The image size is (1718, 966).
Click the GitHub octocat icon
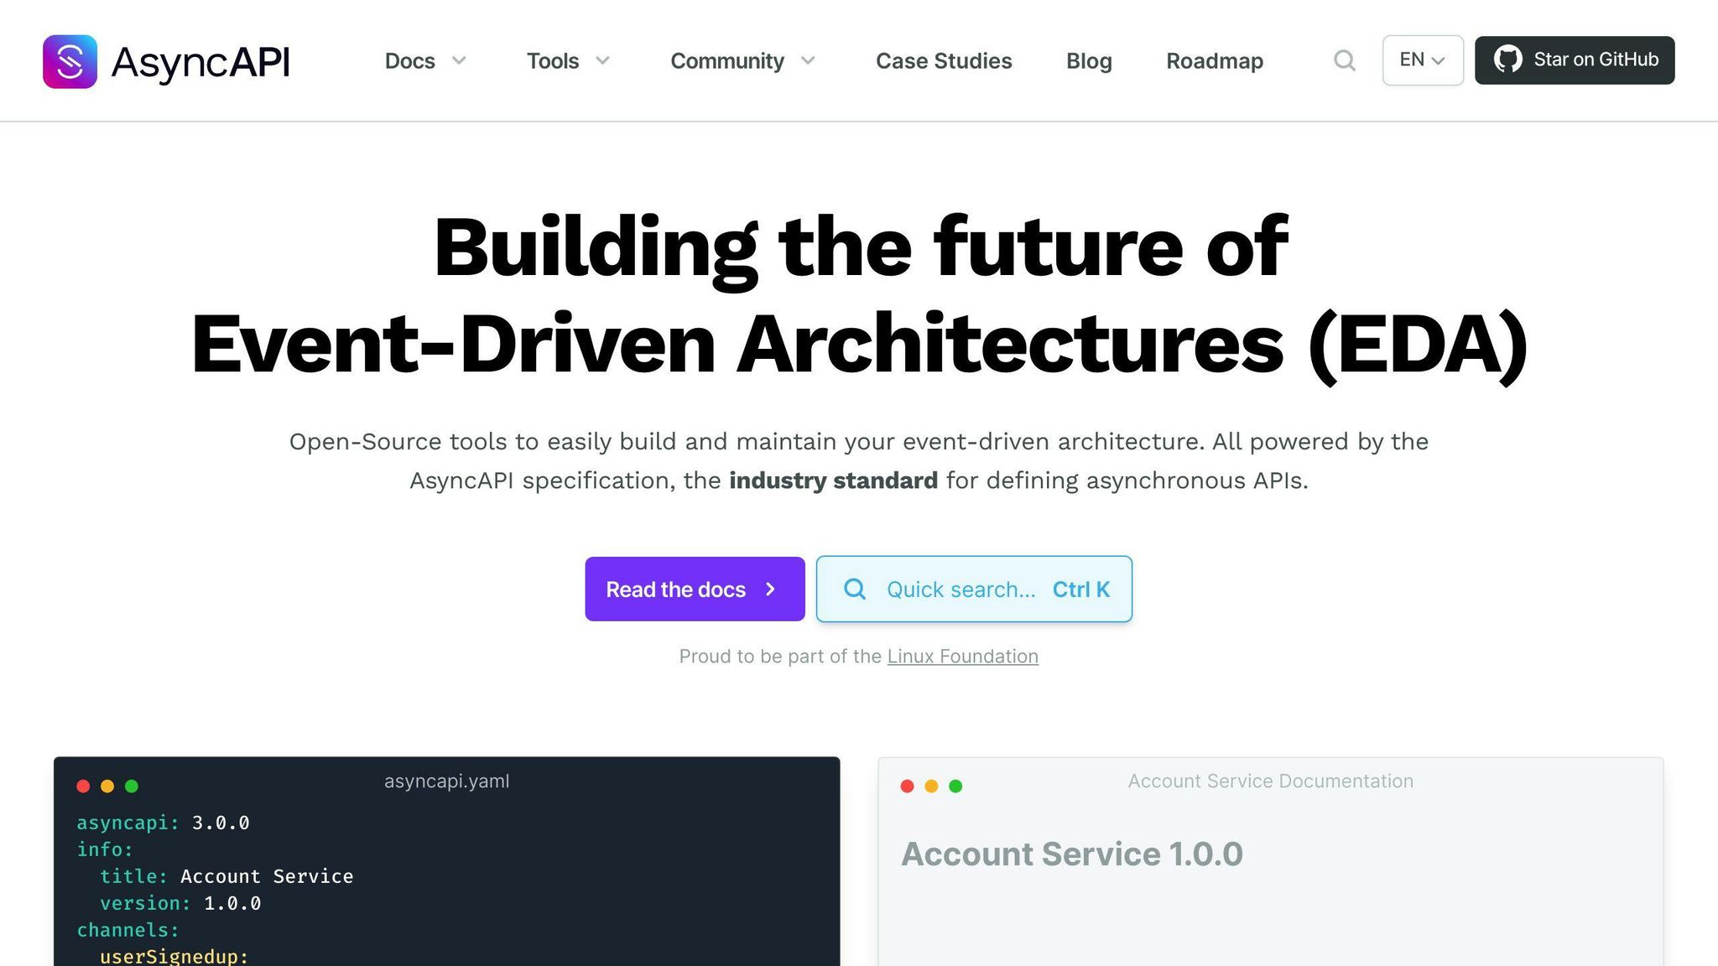[1507, 60]
